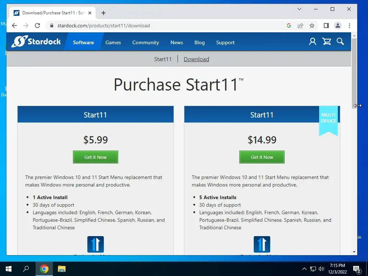Open the News nav item
Viewport: 368px width, 276px height.
pos(176,42)
